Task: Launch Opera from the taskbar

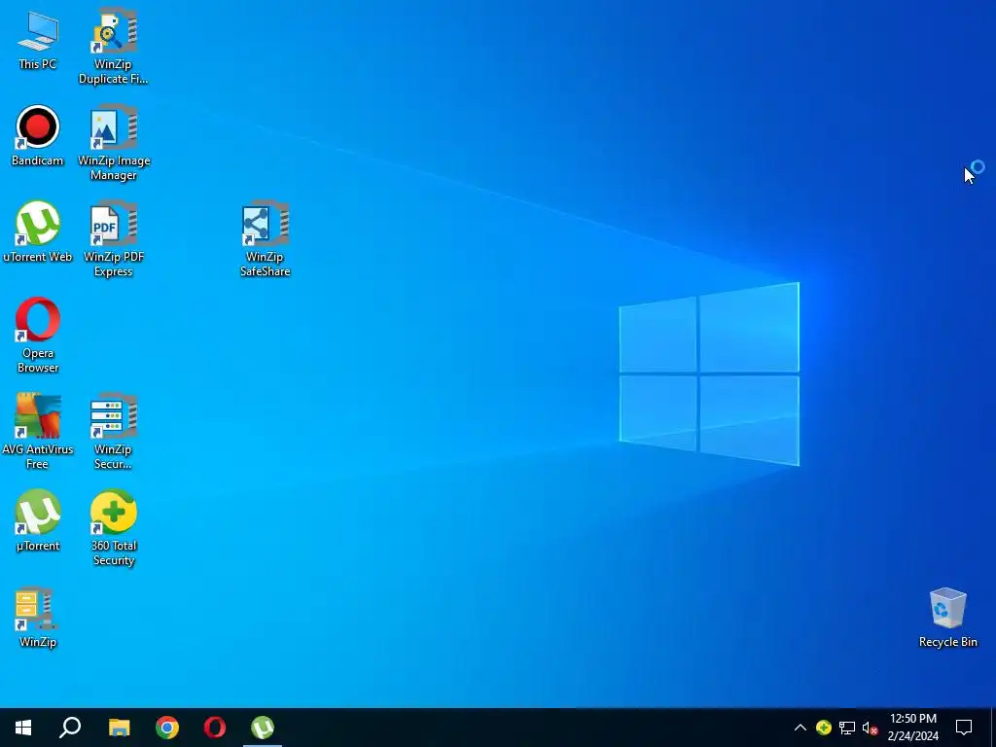Action: pyautogui.click(x=215, y=728)
